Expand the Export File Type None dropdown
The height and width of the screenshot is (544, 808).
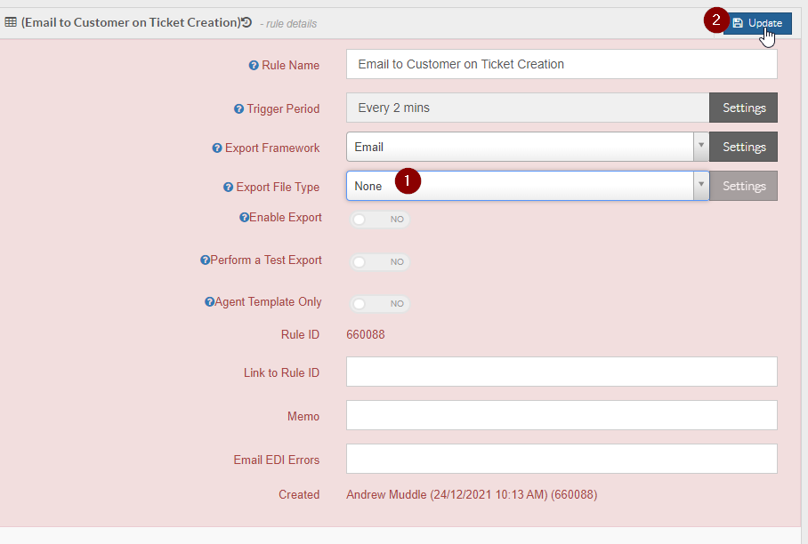[527, 186]
